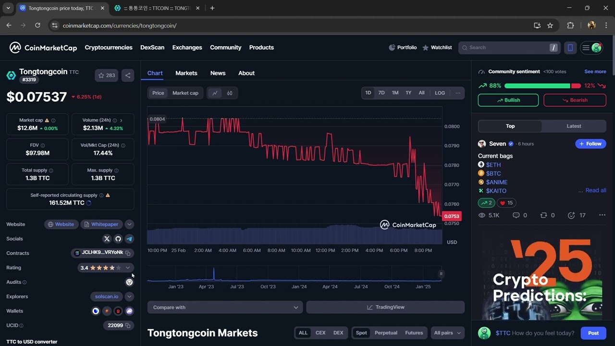Select line chart view icon
This screenshot has width=615, height=346.
click(215, 93)
